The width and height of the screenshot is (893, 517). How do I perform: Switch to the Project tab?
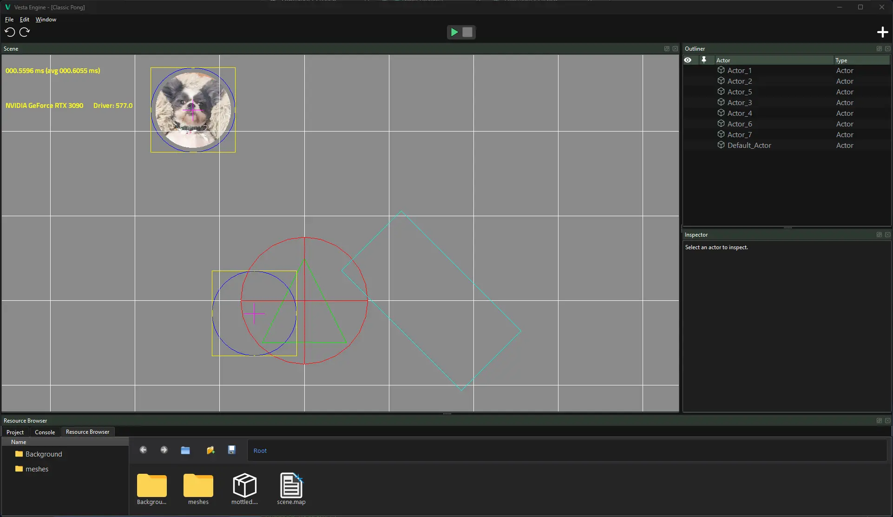(x=15, y=432)
